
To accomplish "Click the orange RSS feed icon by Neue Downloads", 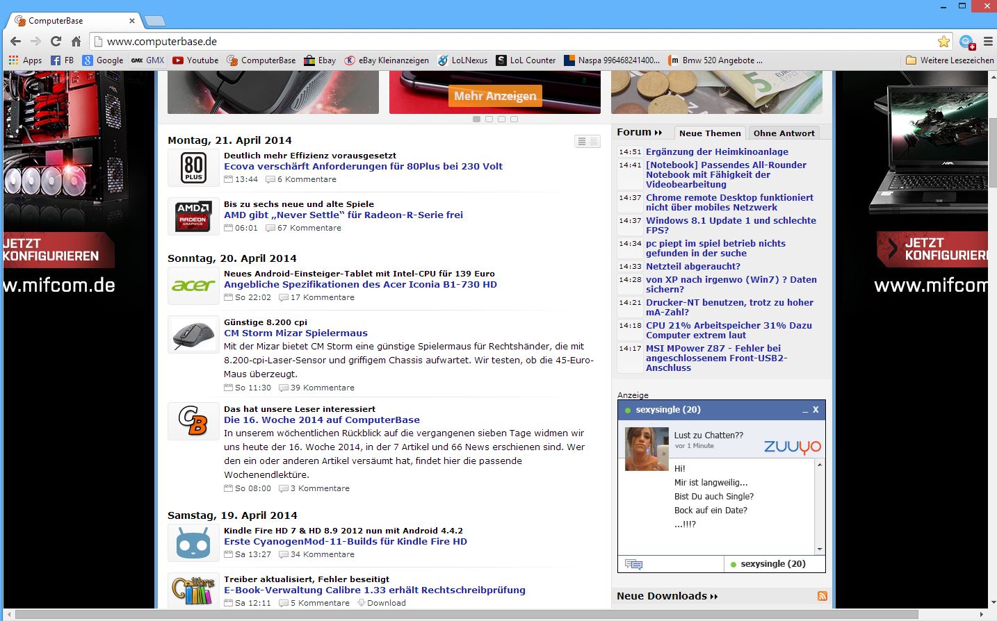I will click(x=822, y=596).
